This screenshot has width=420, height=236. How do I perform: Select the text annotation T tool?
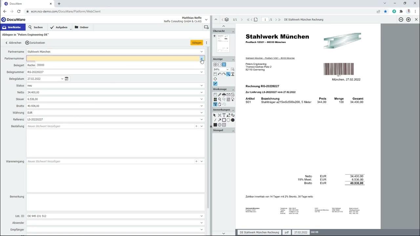pos(224,115)
